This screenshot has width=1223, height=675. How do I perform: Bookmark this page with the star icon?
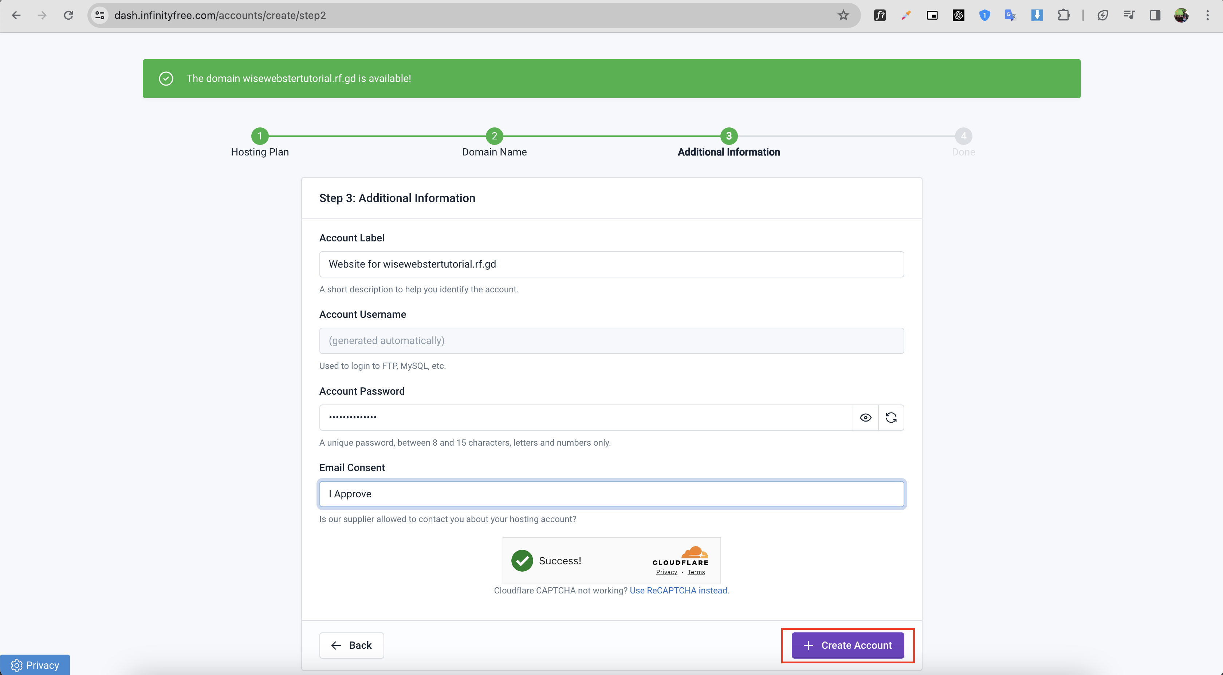[843, 15]
